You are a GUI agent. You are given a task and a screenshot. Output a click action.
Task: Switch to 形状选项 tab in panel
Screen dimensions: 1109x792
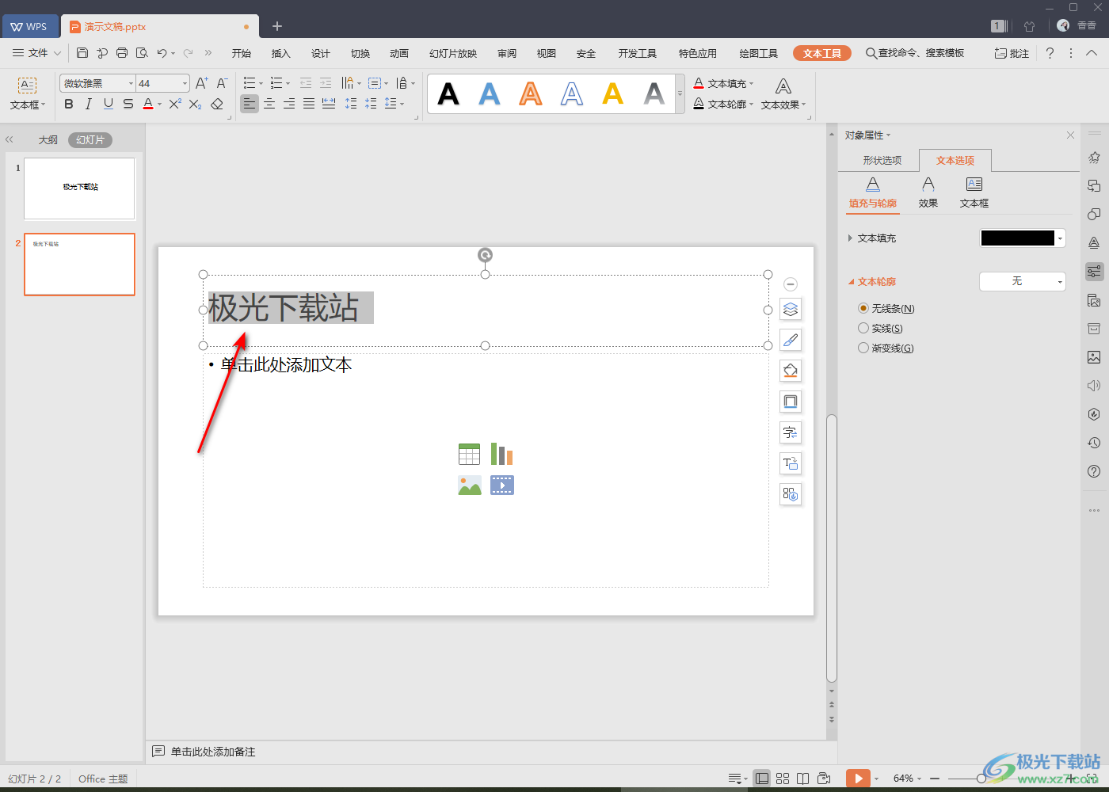click(x=882, y=160)
